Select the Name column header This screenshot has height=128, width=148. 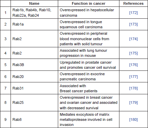click(34, 3)
